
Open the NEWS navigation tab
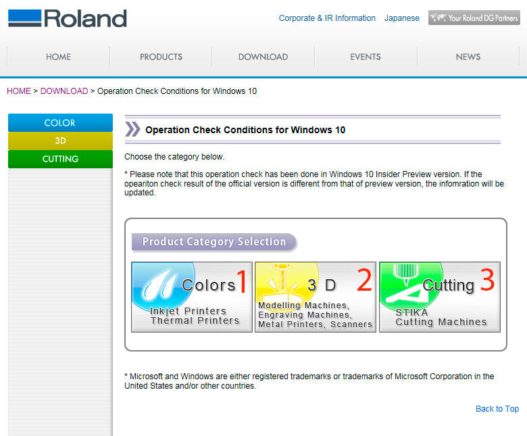(468, 57)
